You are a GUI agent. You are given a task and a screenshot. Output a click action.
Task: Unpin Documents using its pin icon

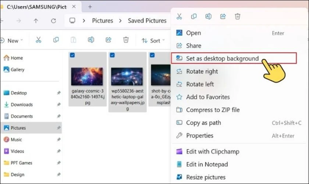click(59, 116)
